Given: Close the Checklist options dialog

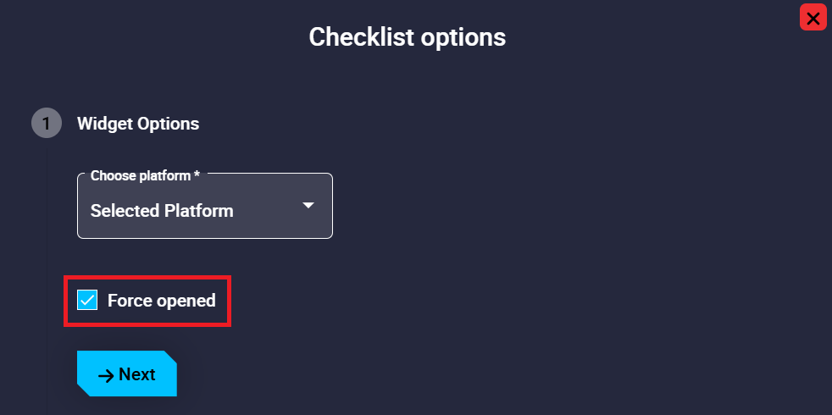Looking at the screenshot, I should click(813, 18).
